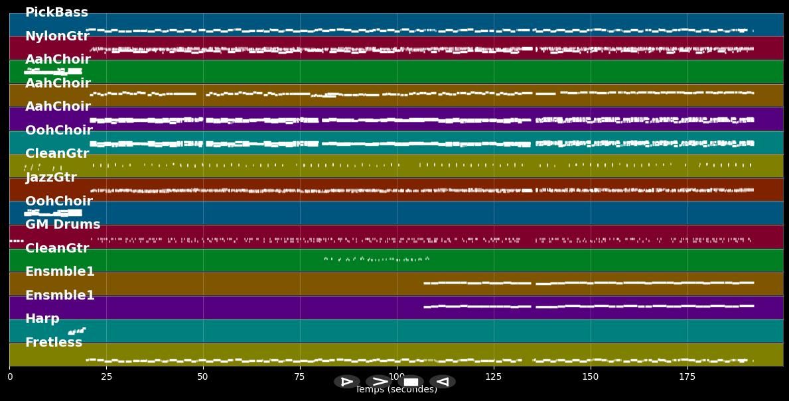Click the 175 seconds axis tick label

click(x=687, y=376)
